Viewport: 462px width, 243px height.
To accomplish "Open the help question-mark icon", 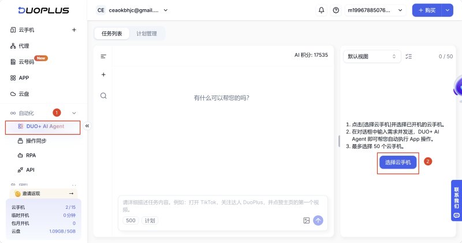I will tap(336, 10).
